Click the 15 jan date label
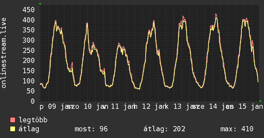 pyautogui.click(x=251, y=107)
